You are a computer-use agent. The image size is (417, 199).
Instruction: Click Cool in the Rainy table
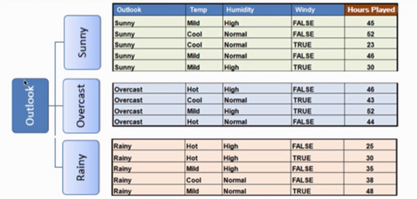[193, 180]
